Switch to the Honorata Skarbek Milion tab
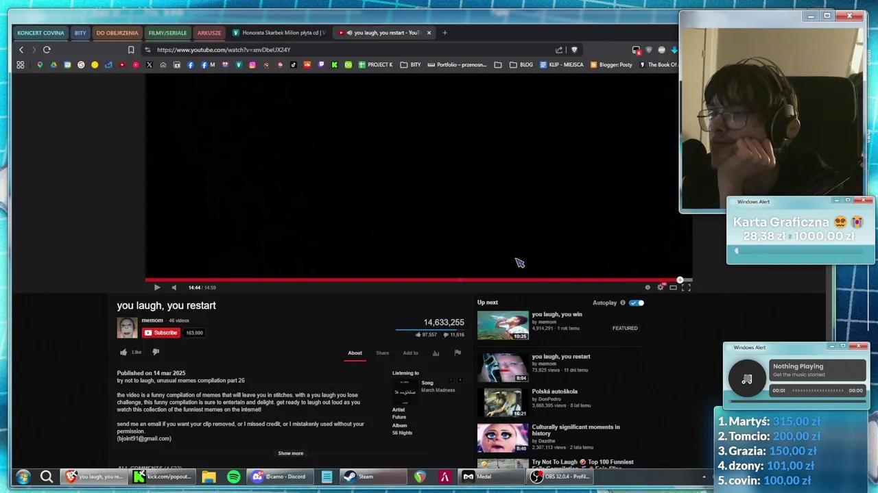 point(280,33)
